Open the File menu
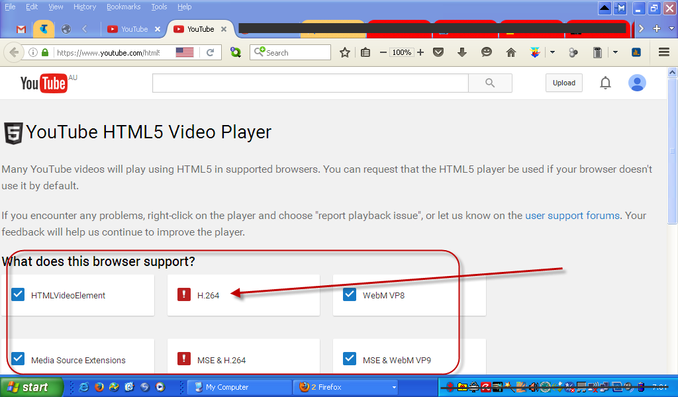The image size is (678, 397). [10, 7]
